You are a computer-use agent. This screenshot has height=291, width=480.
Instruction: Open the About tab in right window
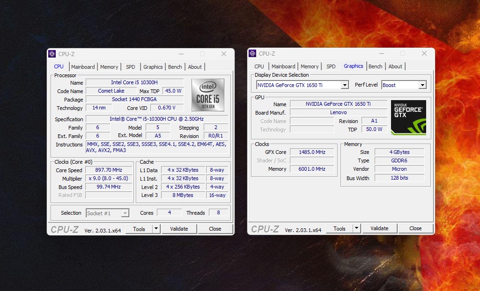pos(395,66)
